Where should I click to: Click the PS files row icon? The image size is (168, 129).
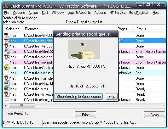tap(7, 41)
